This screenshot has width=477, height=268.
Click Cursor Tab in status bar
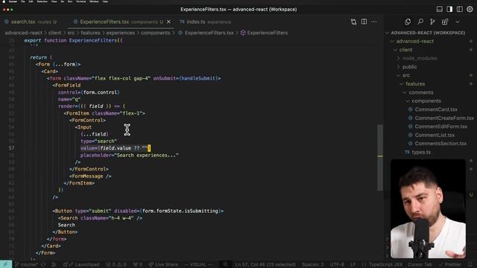[420, 264]
